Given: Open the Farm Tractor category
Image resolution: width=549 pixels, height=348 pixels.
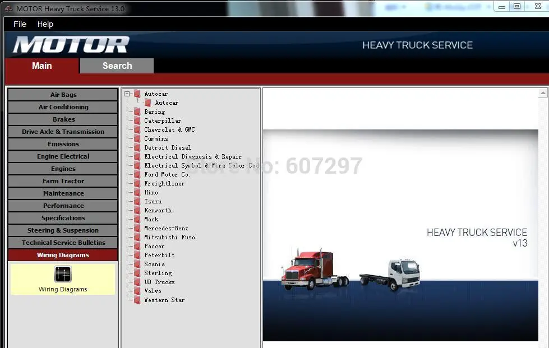Looking at the screenshot, I should point(63,181).
